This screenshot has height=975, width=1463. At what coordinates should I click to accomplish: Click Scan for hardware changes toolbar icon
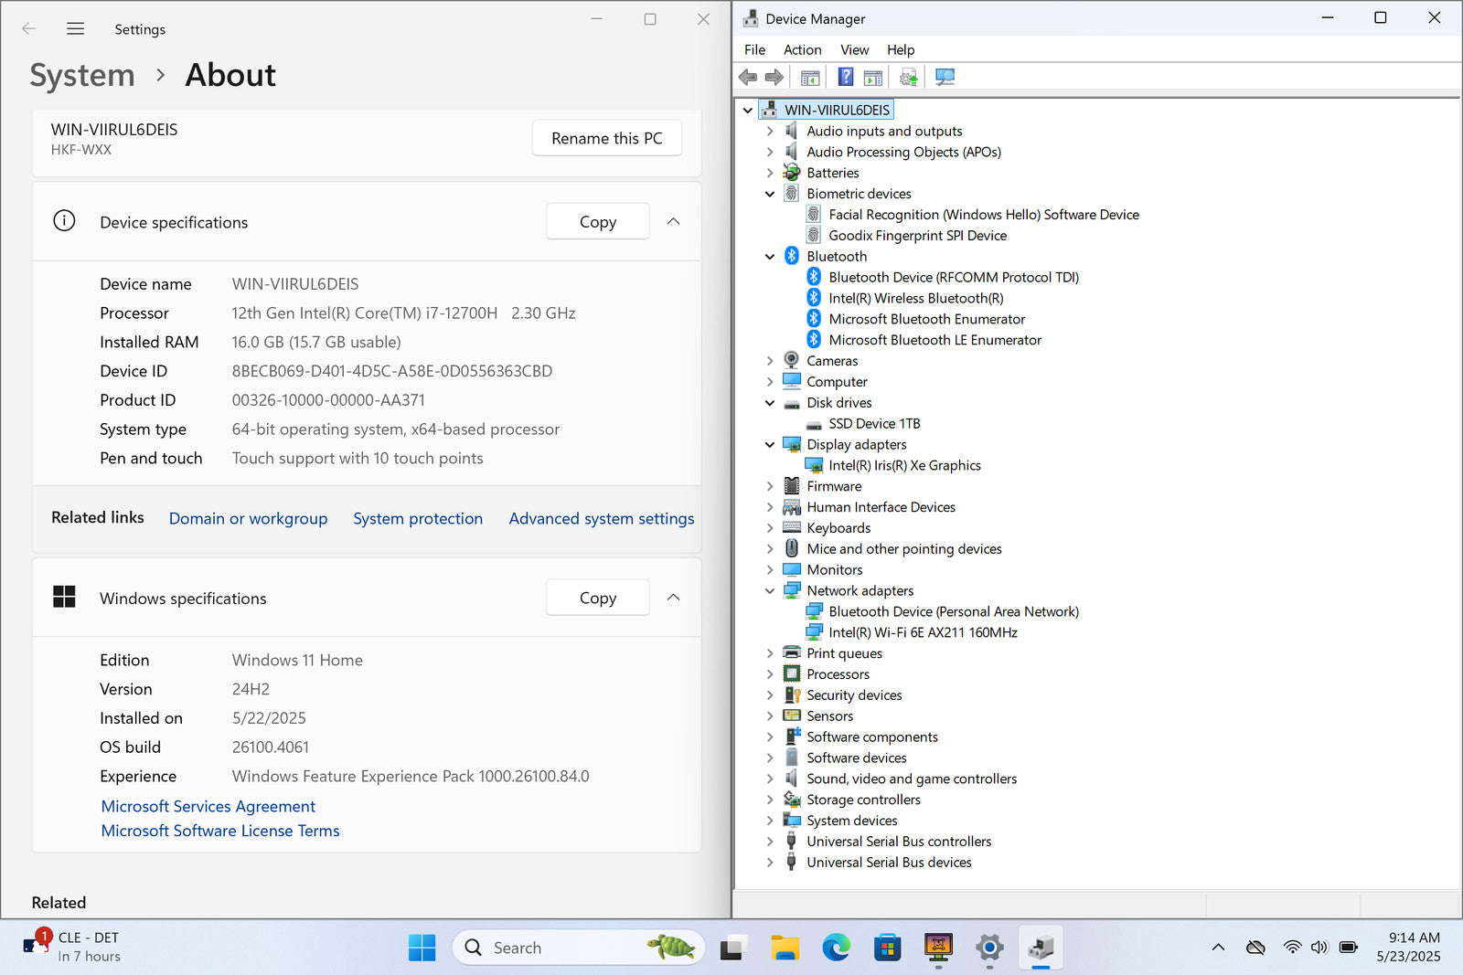coord(945,78)
